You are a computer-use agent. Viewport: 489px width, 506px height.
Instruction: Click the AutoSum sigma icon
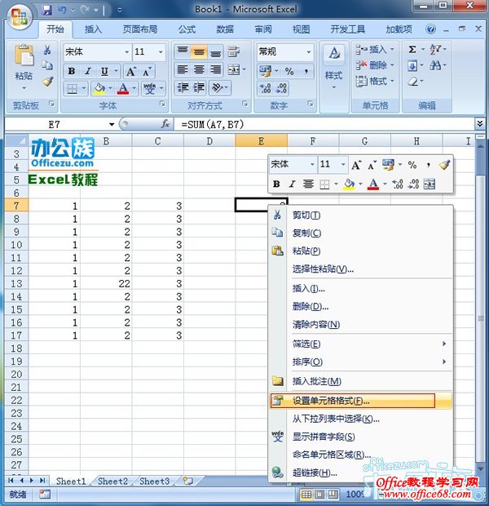pyautogui.click(x=412, y=49)
